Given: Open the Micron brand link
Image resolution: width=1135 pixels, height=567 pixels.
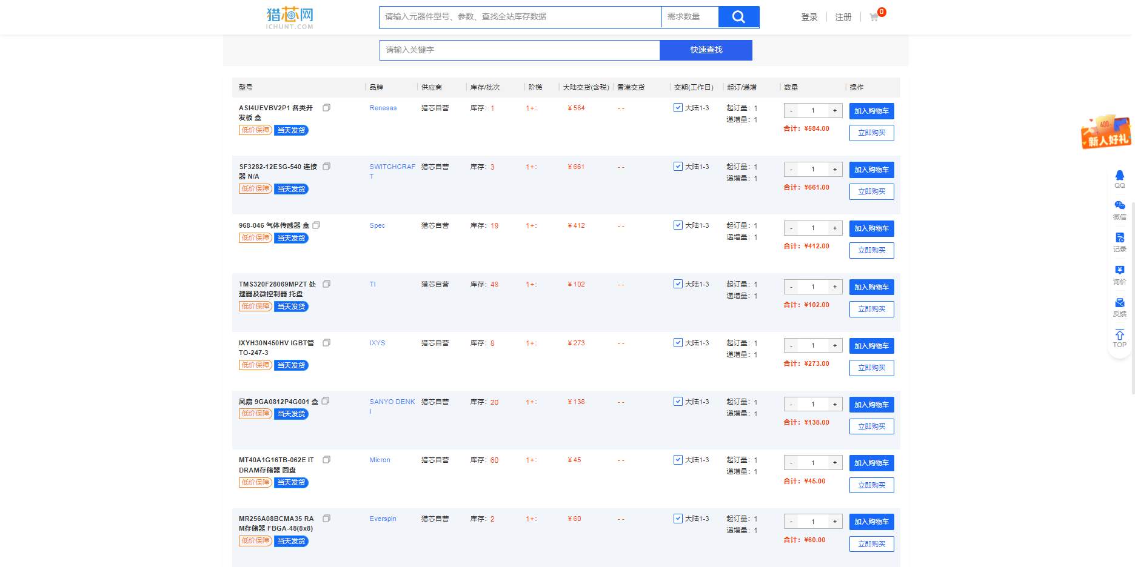Looking at the screenshot, I should click(380, 460).
